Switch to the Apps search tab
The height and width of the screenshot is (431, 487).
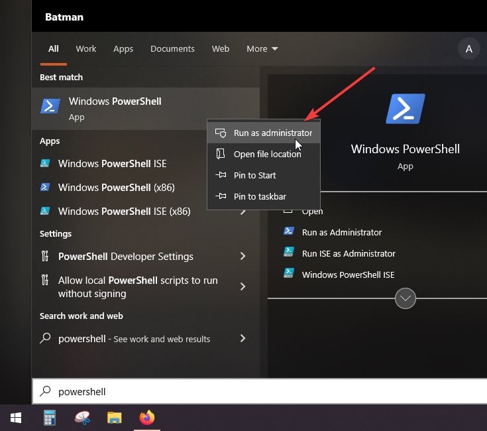(123, 49)
